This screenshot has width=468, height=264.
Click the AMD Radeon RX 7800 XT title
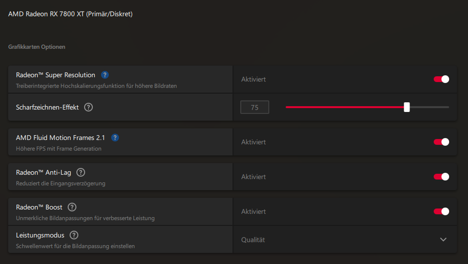click(x=70, y=14)
